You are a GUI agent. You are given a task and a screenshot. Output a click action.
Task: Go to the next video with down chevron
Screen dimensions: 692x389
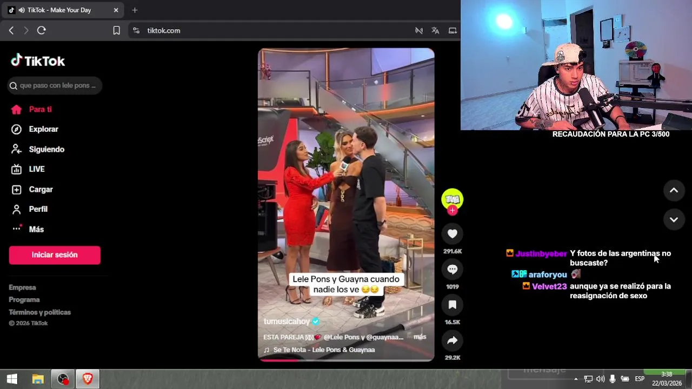pyautogui.click(x=674, y=219)
